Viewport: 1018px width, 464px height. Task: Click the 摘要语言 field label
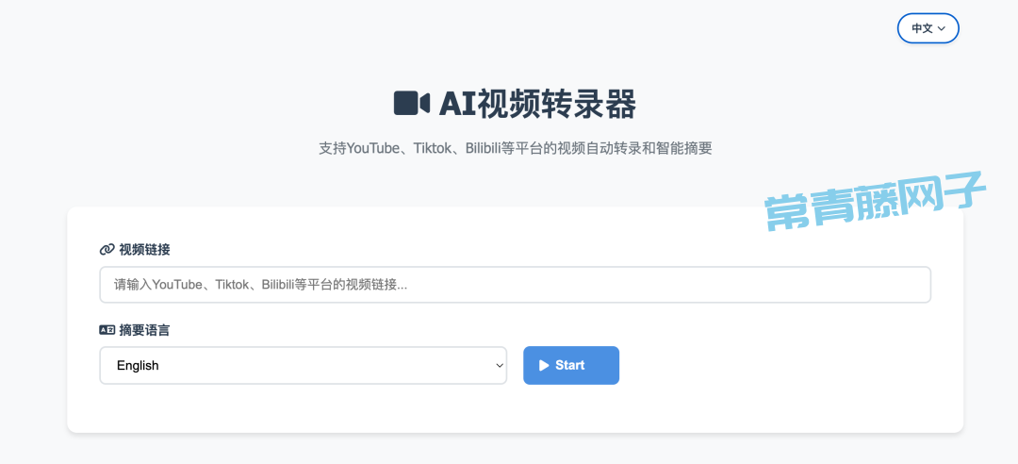click(144, 330)
